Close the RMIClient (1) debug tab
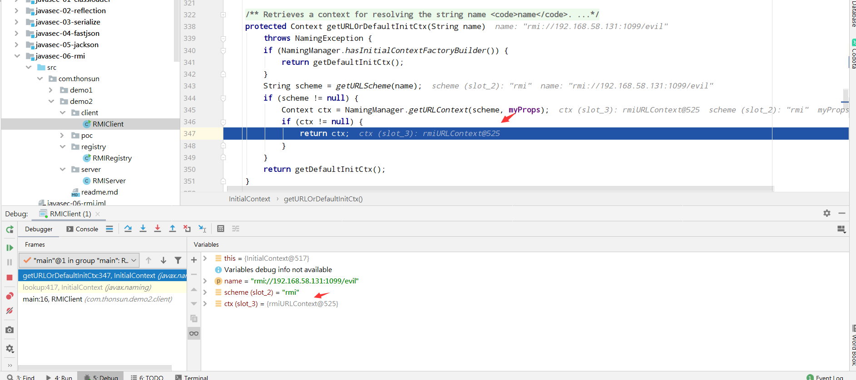856x380 pixels. pos(98,214)
